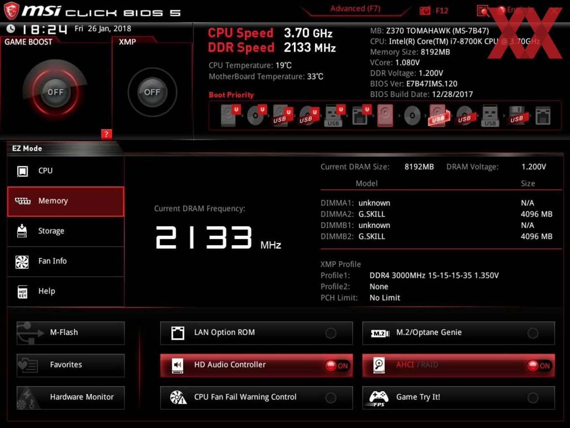Click BIOS Ver E7B47IMS.120 text
Viewport: 570px width, 428px height.
point(414,84)
